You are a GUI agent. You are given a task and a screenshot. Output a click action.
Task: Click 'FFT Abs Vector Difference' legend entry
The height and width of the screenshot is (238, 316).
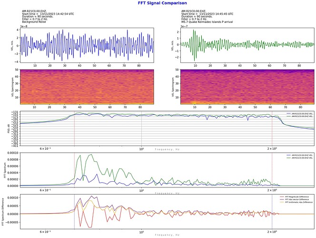tap(295, 199)
